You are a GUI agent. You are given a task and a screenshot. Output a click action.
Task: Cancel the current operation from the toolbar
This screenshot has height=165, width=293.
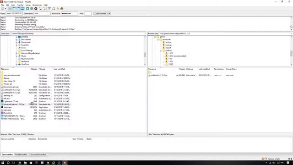[x=36, y=9]
